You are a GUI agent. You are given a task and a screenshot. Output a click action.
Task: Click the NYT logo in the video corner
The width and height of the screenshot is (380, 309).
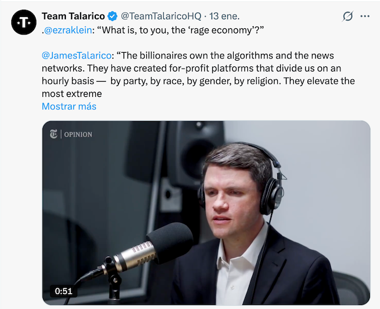click(x=53, y=134)
